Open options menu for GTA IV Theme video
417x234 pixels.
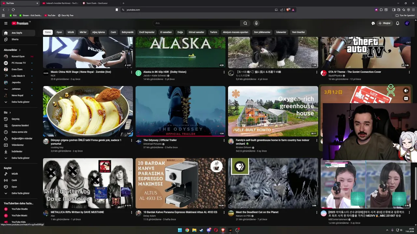pos(409,72)
